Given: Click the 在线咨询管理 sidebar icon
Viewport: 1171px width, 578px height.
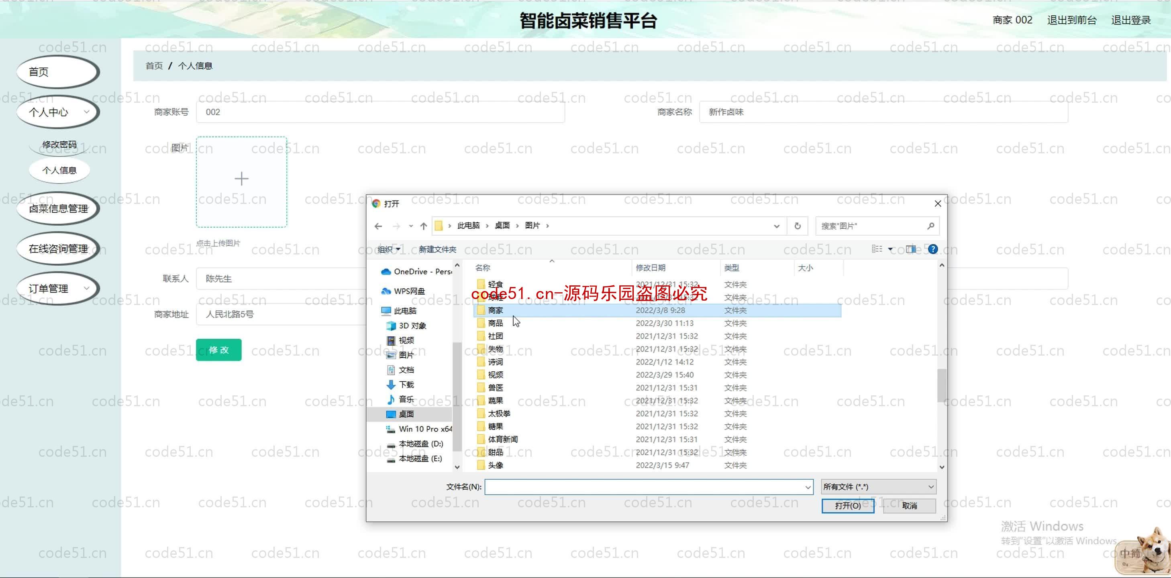Looking at the screenshot, I should tap(57, 248).
